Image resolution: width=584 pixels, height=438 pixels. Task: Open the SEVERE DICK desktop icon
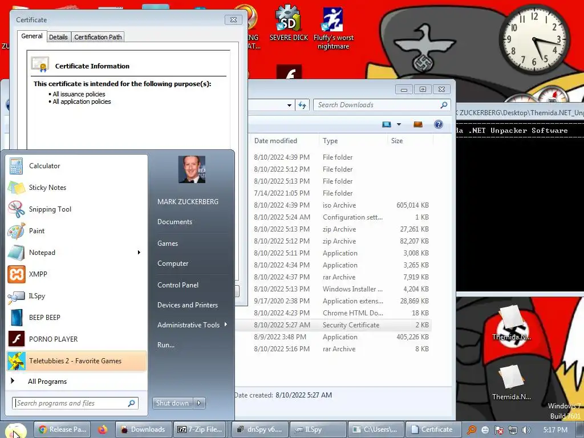(289, 23)
